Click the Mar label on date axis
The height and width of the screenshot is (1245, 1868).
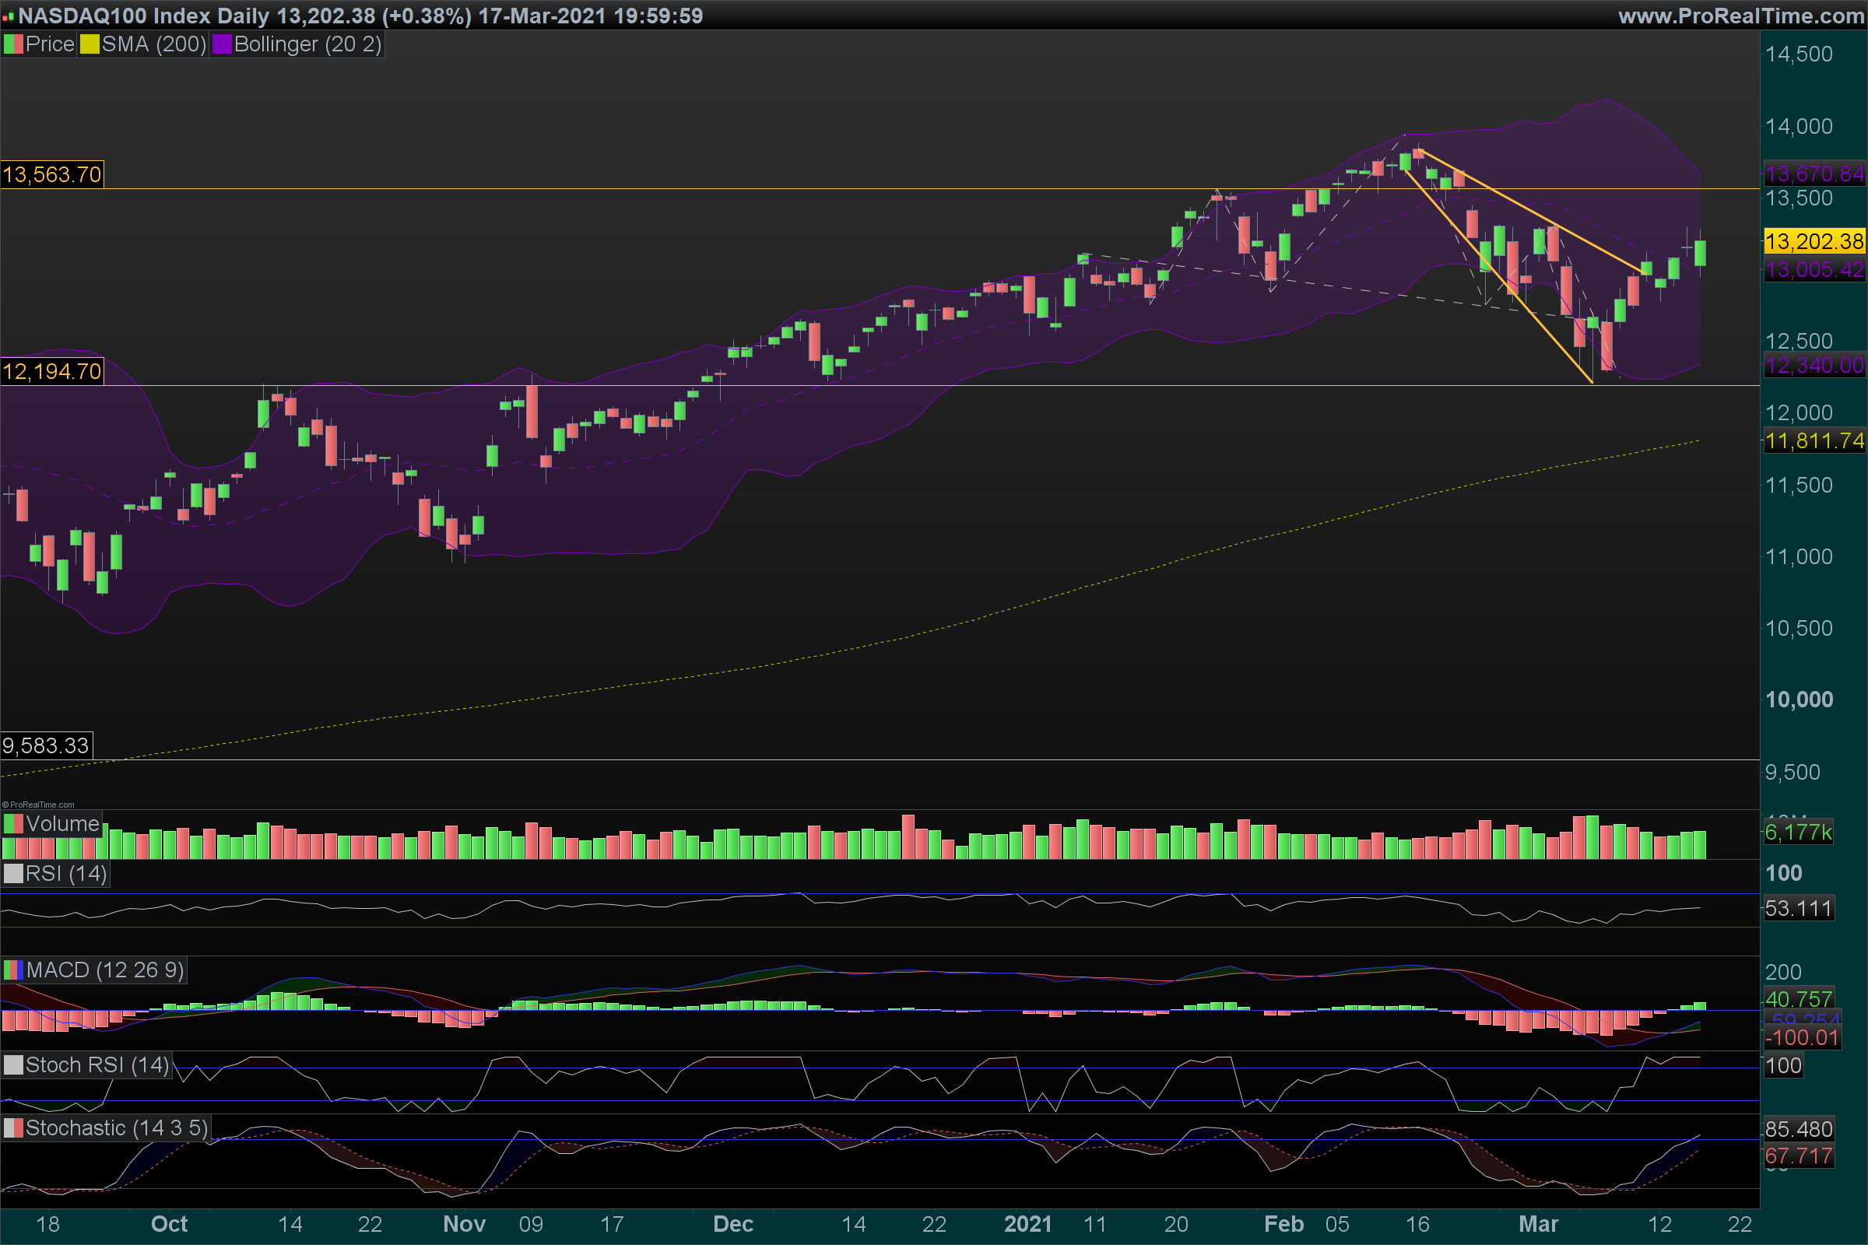click(x=1539, y=1223)
